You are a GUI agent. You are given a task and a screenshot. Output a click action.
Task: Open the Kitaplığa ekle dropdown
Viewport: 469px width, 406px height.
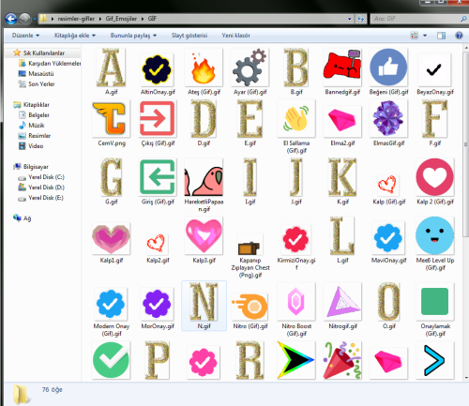(75, 36)
